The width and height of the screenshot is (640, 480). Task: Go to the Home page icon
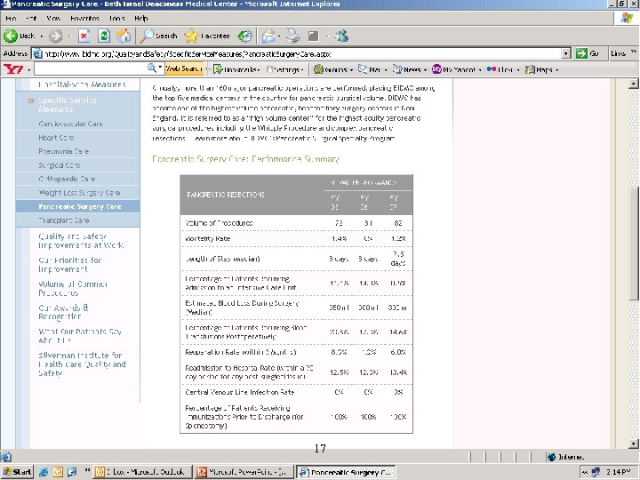124,36
